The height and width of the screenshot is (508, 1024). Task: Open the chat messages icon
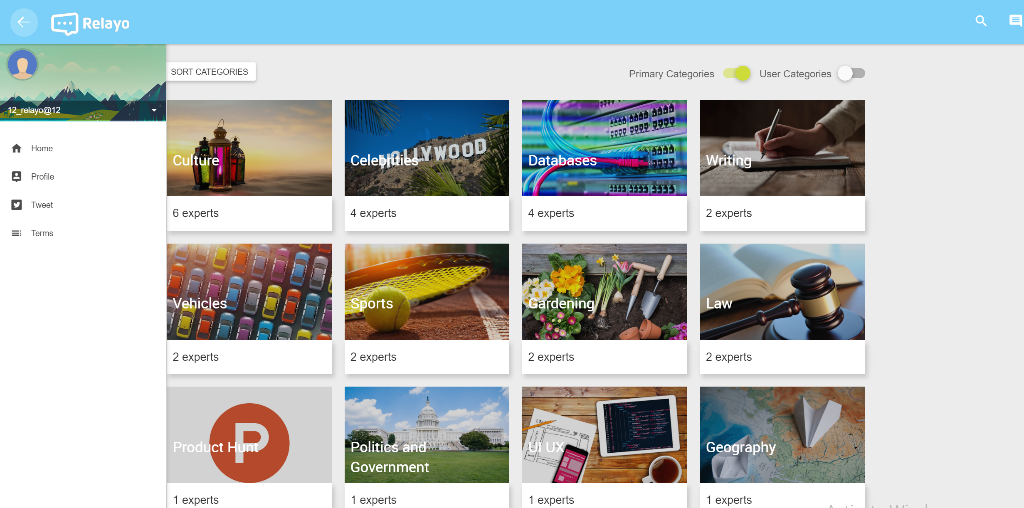(x=1015, y=21)
